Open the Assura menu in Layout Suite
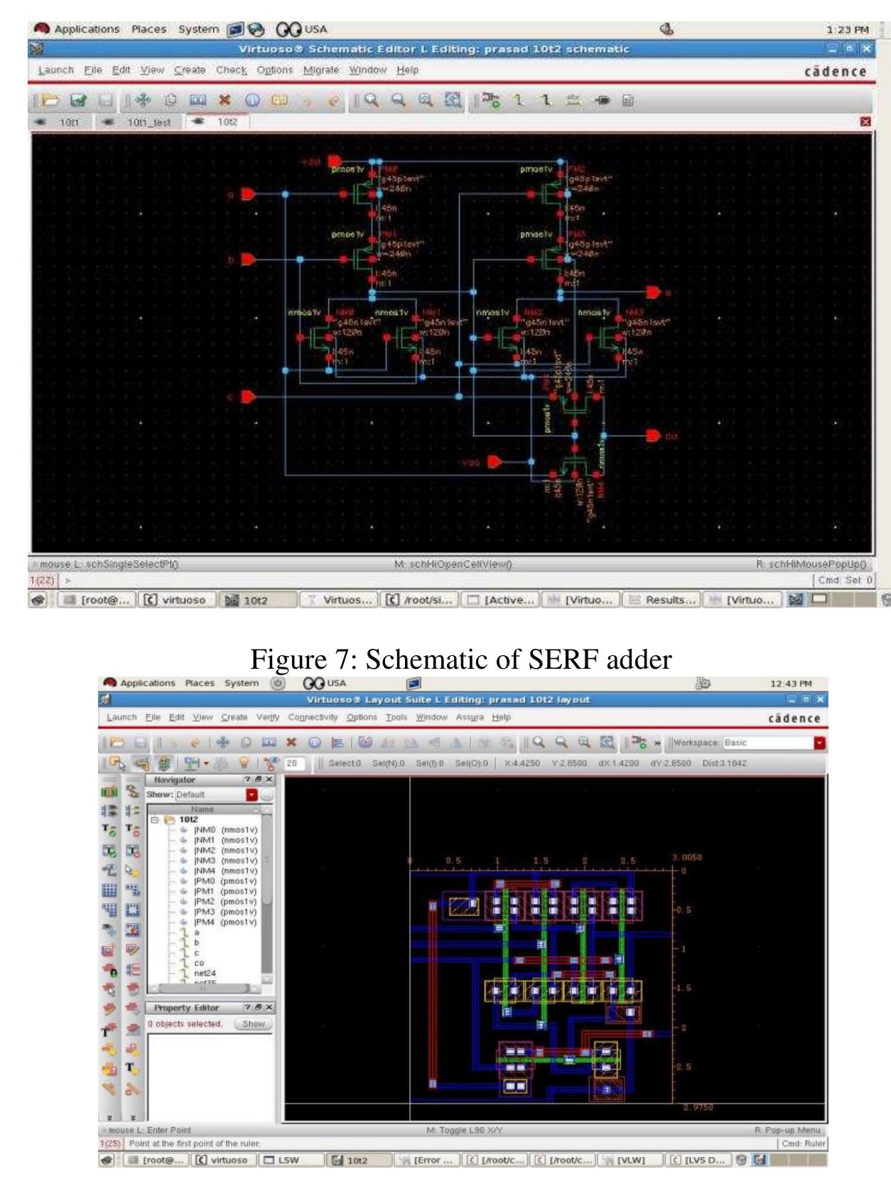 [470, 718]
